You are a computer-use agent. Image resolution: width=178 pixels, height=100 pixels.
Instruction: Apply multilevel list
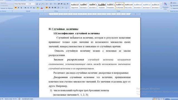pyautogui.click(x=55, y=4)
